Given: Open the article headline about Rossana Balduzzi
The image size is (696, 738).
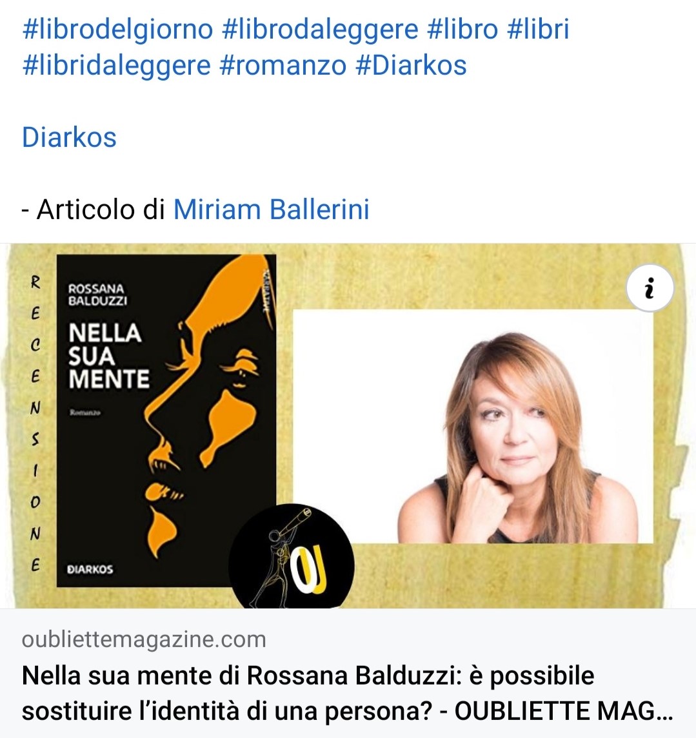Looking at the screenshot, I should [348, 694].
